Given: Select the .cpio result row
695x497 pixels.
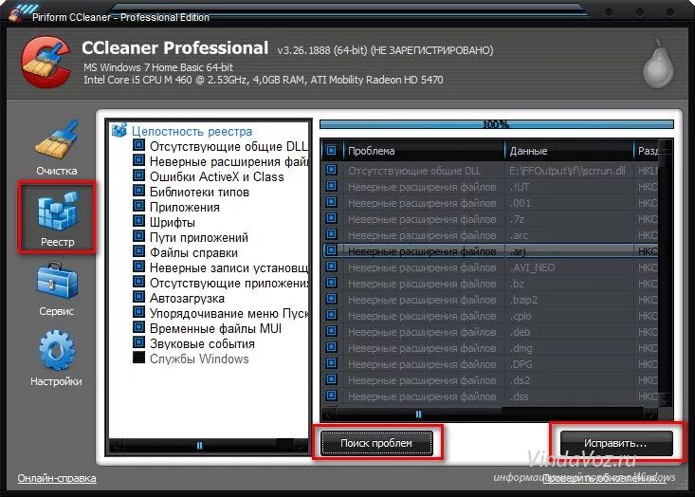Looking at the screenshot, I should point(491,316).
